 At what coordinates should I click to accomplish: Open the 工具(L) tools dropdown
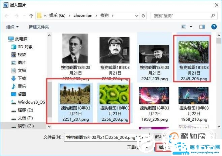pos(137,148)
